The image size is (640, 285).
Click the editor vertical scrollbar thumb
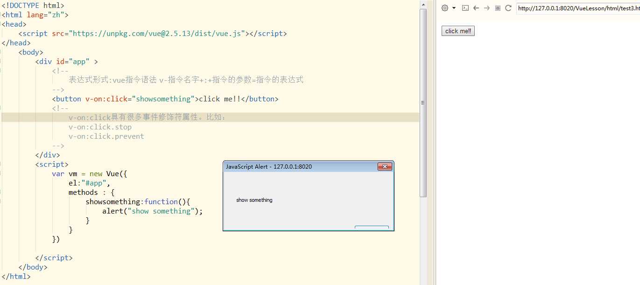[423, 103]
